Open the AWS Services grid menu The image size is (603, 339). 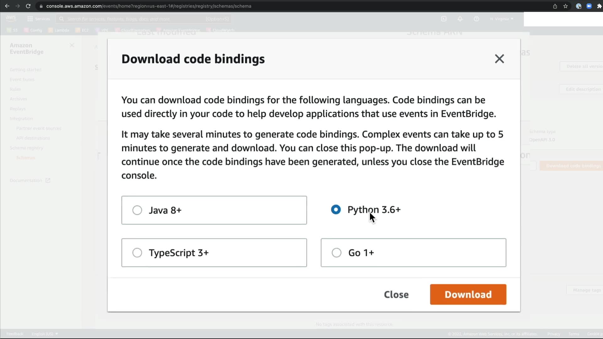30,19
